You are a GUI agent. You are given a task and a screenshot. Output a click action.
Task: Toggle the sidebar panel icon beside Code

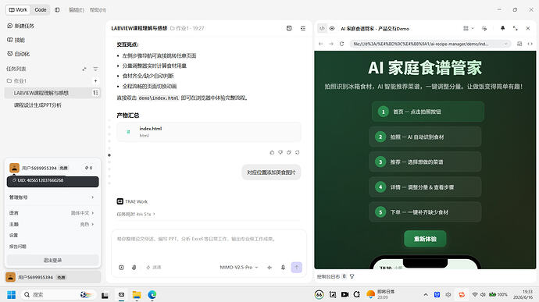tap(57, 9)
